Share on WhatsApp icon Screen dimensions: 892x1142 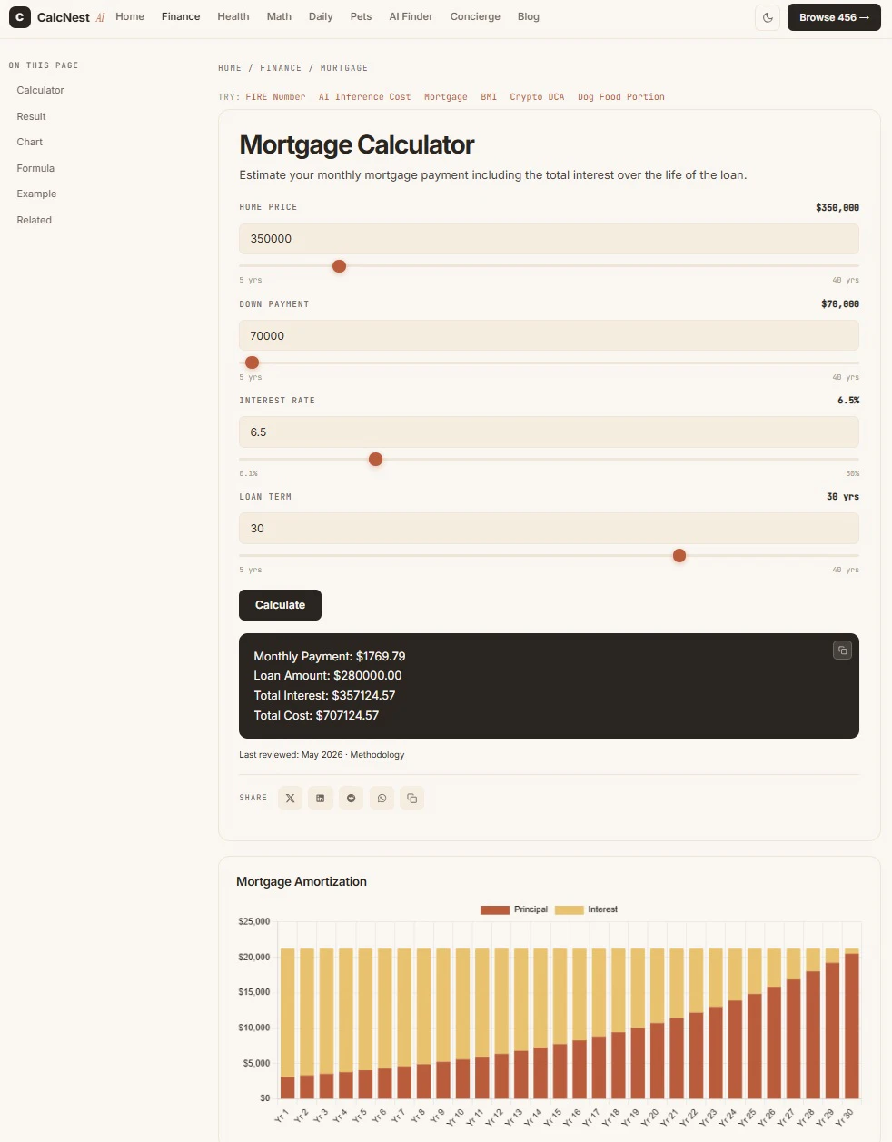382,799
